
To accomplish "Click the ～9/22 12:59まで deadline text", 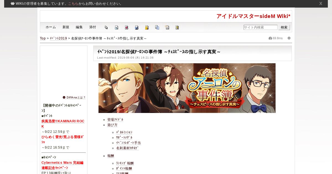I will 56,132.
